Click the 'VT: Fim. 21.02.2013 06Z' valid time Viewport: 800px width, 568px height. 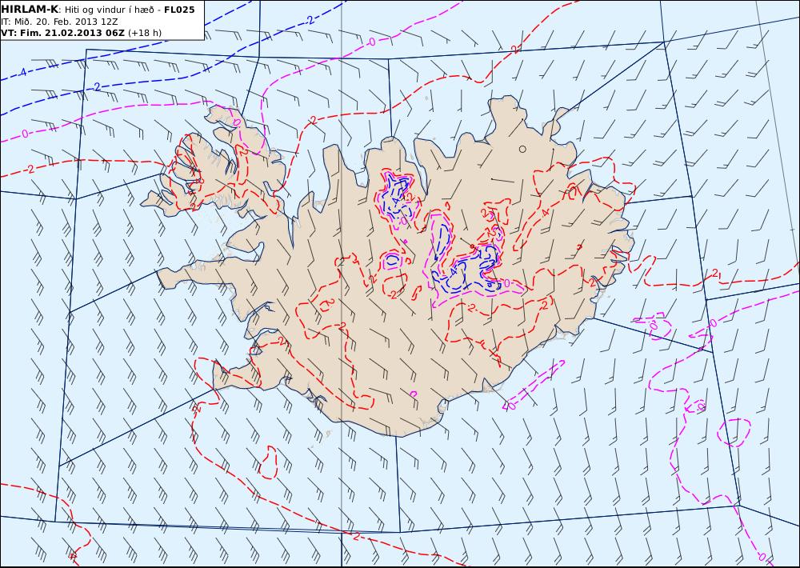[x=62, y=33]
